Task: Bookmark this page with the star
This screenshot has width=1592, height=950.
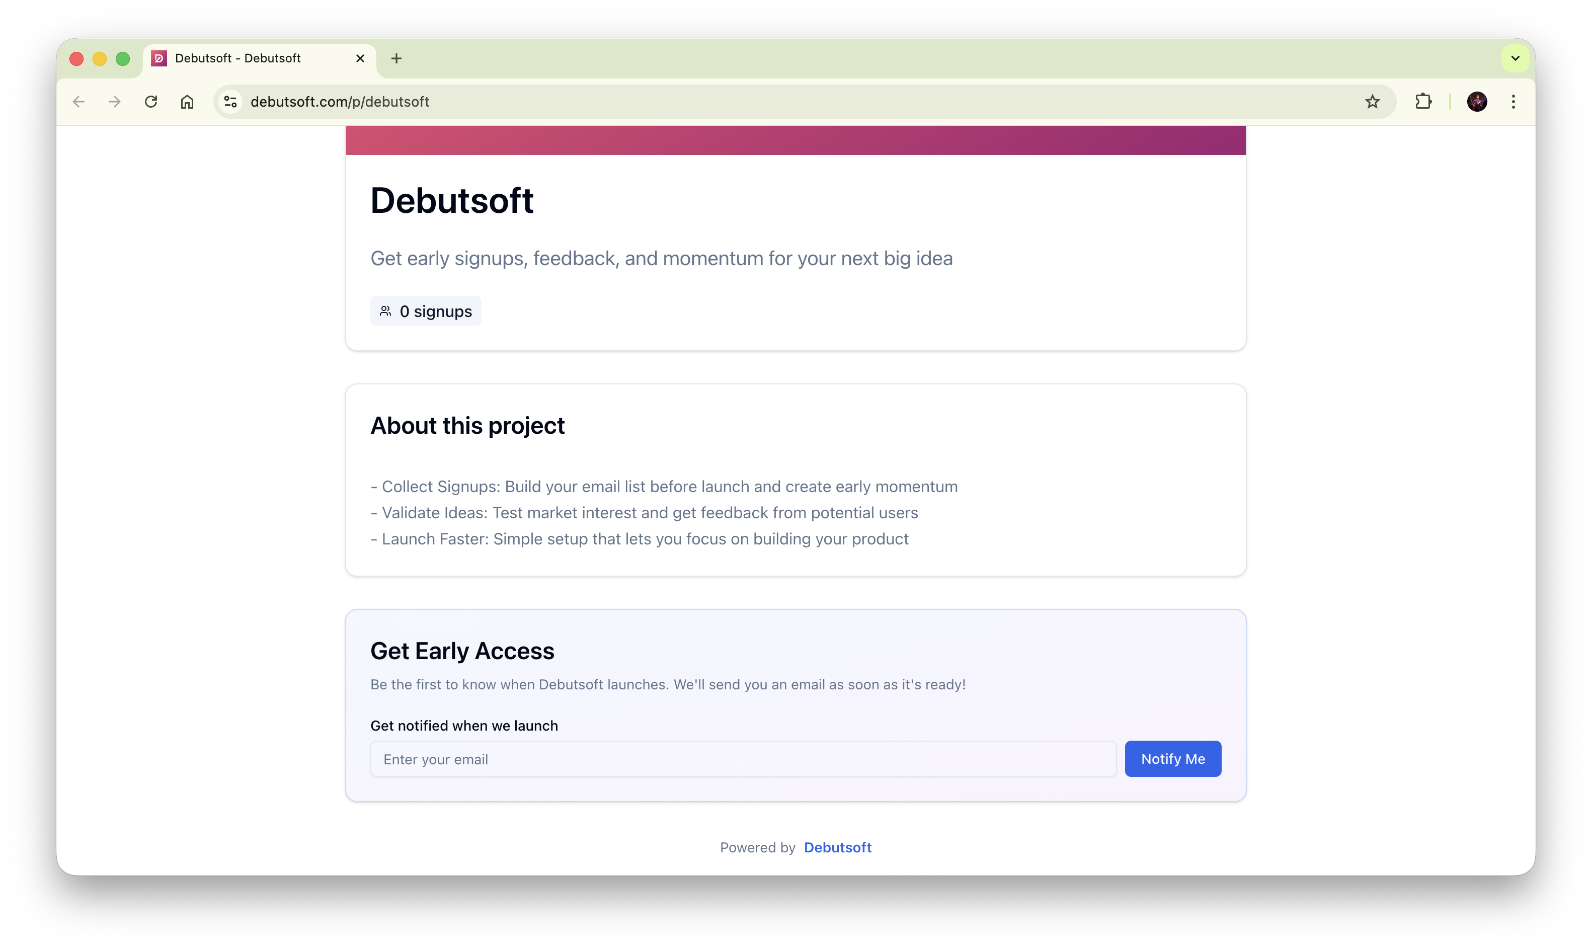Action: pyautogui.click(x=1373, y=101)
